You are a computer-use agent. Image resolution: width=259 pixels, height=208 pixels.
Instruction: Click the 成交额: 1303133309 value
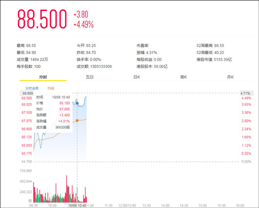[94, 66]
